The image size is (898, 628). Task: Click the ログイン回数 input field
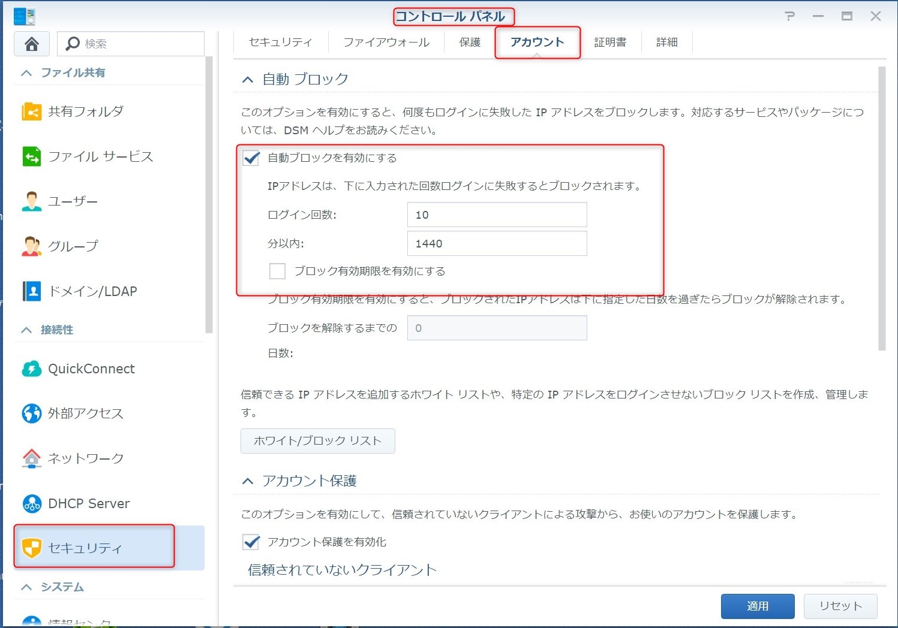pos(497,215)
